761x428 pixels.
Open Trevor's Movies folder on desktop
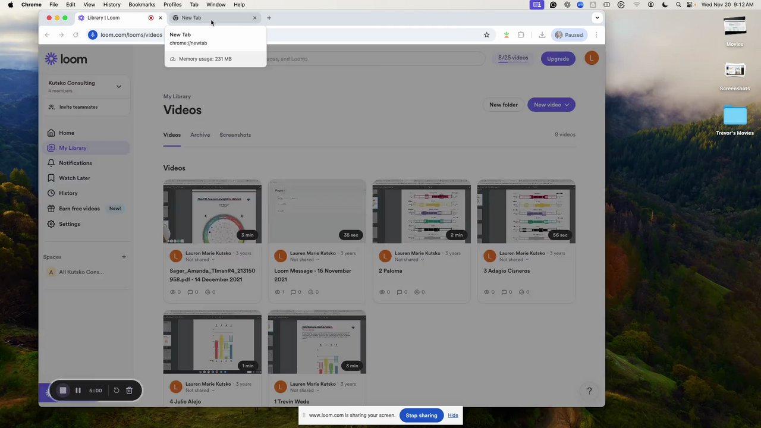pyautogui.click(x=735, y=121)
